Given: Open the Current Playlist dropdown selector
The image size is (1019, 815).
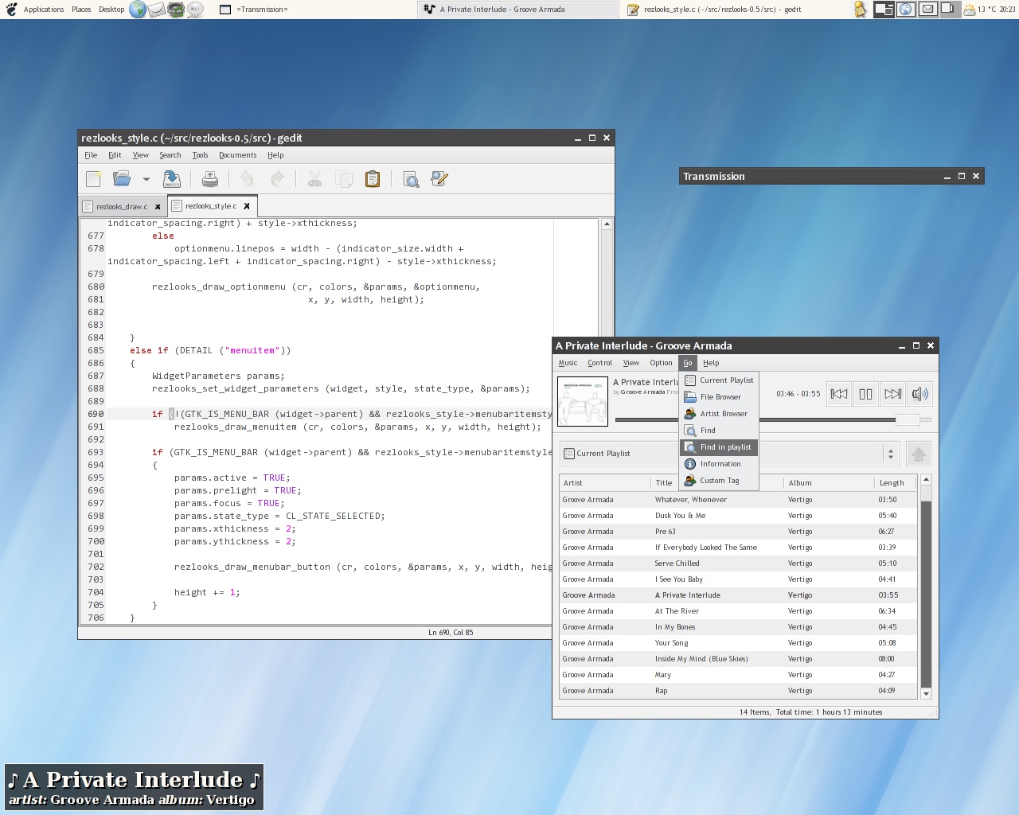Looking at the screenshot, I should click(730, 454).
